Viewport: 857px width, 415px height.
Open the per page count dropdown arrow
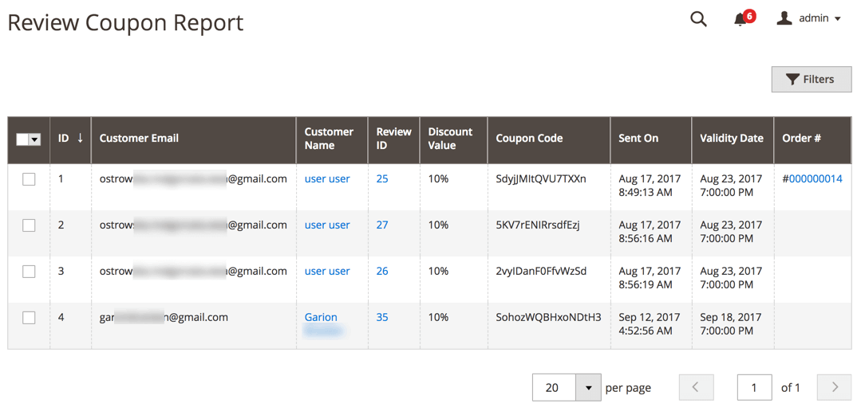(x=588, y=388)
